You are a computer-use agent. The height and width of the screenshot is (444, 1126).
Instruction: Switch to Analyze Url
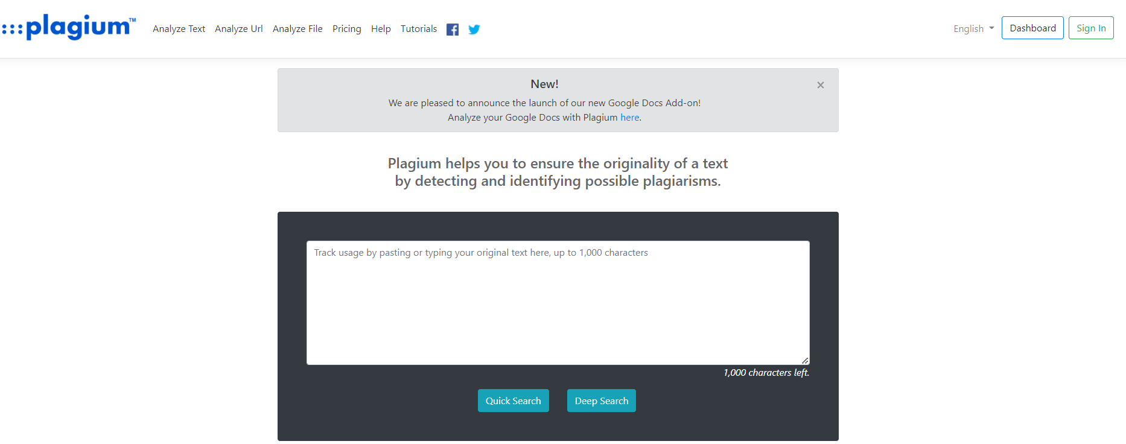238,28
